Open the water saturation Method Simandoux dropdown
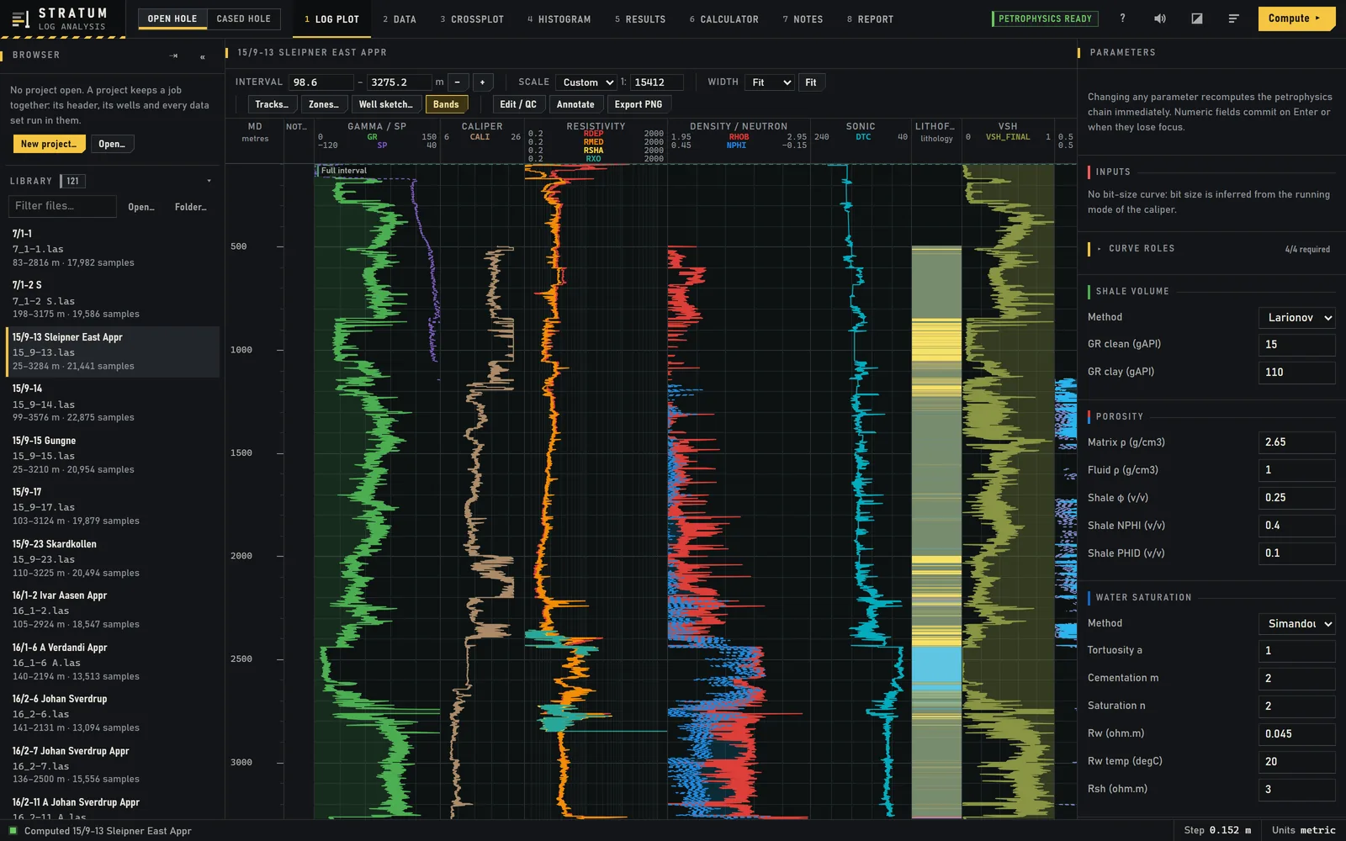Screen dimensions: 1346x841 coord(1296,623)
